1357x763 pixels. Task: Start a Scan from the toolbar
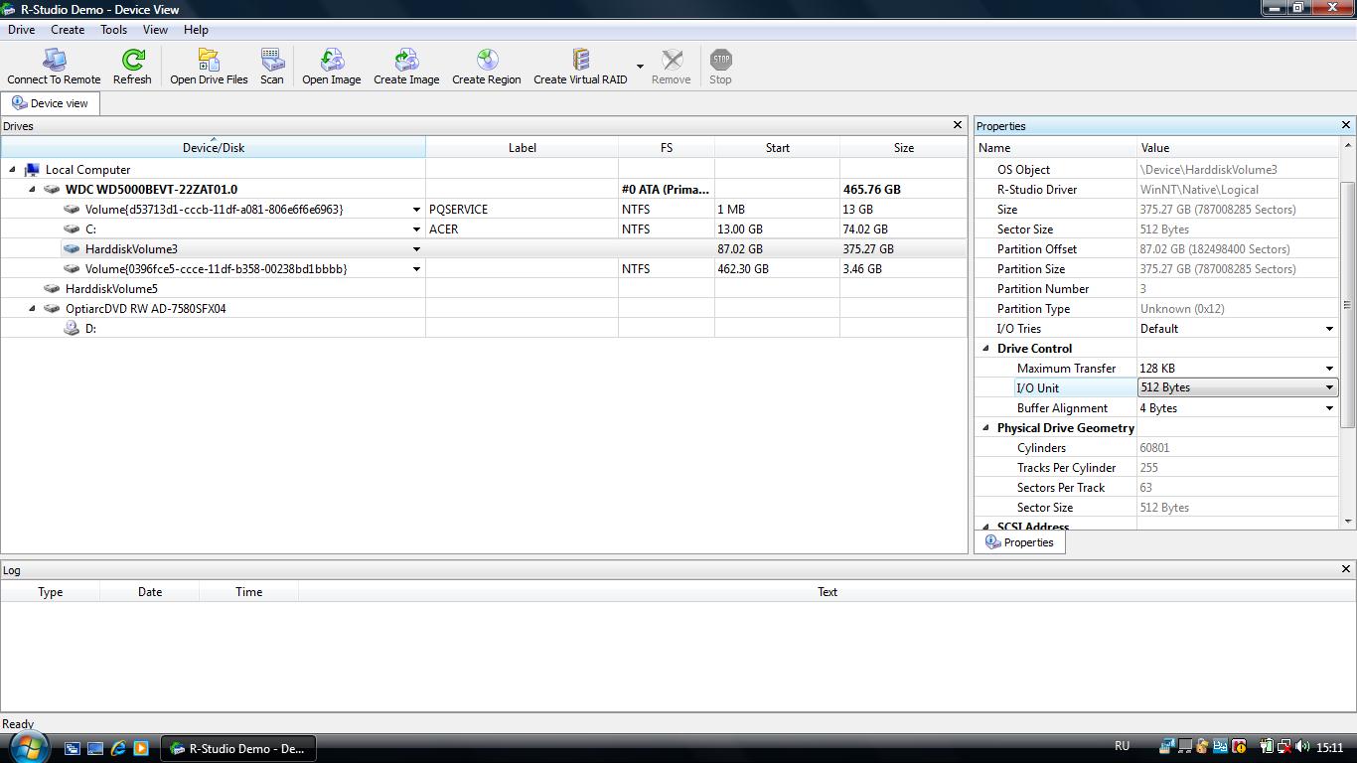pyautogui.click(x=272, y=60)
